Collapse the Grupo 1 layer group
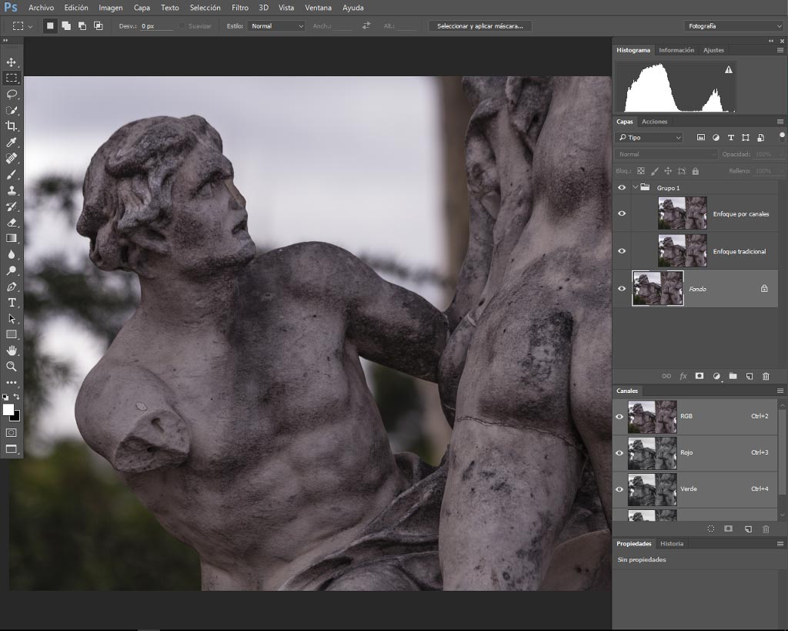 (635, 187)
